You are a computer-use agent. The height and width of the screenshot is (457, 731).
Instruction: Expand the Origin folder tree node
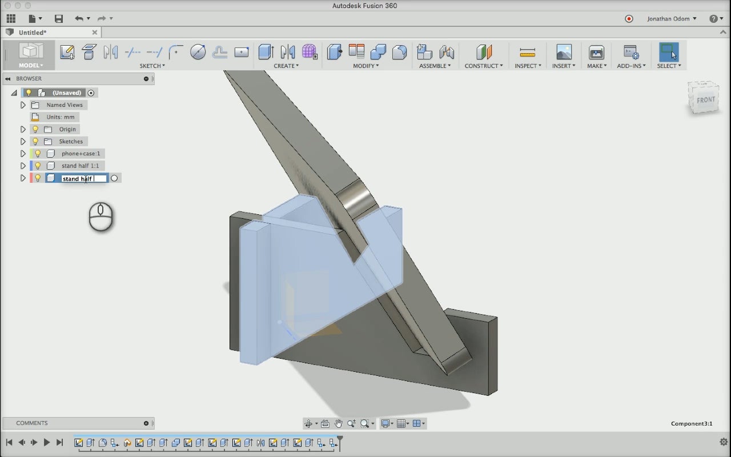[23, 130]
